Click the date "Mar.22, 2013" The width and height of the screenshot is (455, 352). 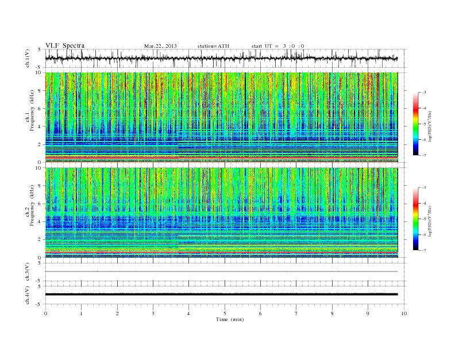click(x=160, y=46)
